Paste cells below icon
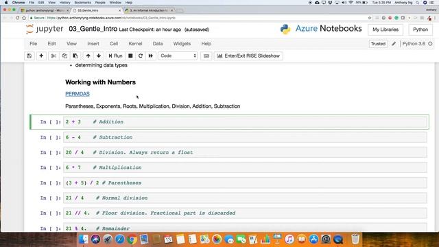Viewport: 439px width, 247px height. coord(75,56)
